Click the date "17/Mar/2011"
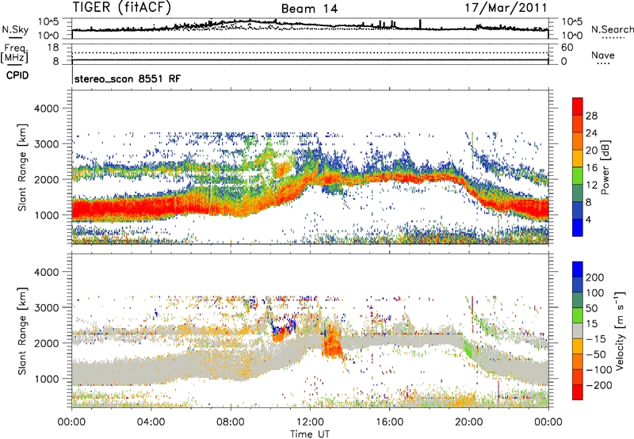The image size is (634, 439). [x=506, y=7]
